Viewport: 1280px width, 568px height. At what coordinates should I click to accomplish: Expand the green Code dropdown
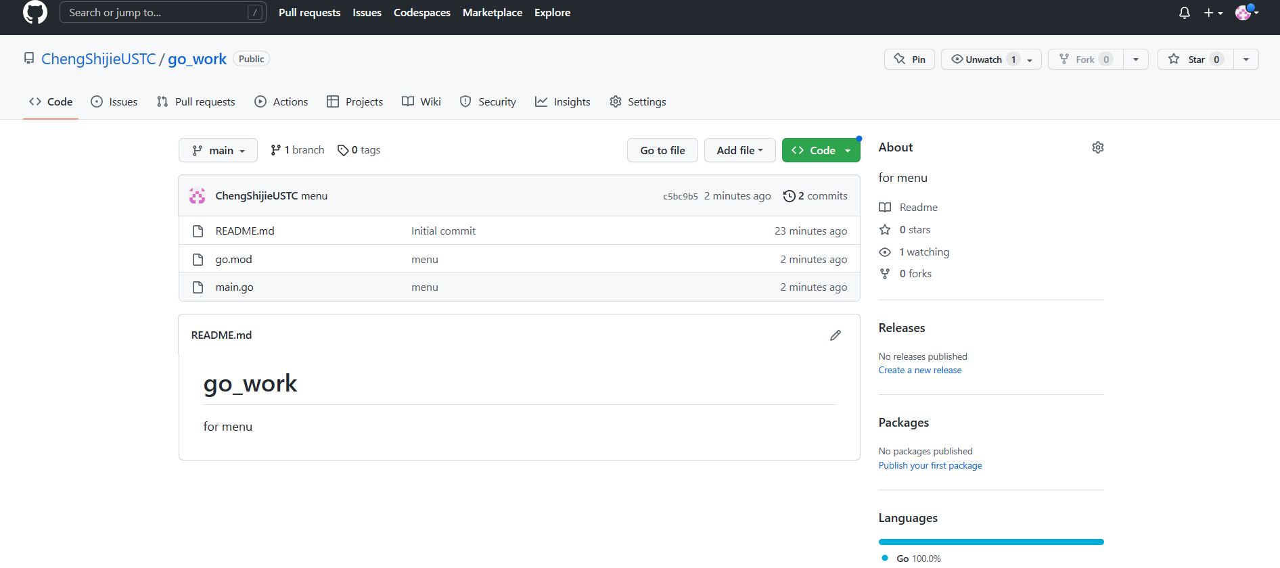[821, 150]
